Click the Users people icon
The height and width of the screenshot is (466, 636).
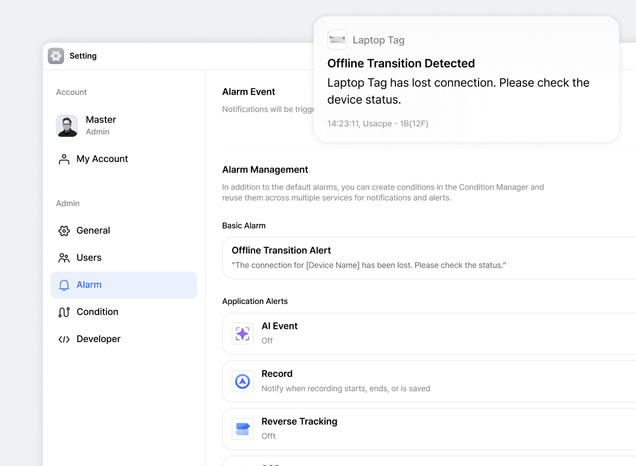click(64, 258)
